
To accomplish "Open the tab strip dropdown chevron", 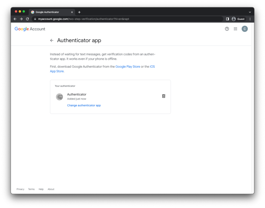I will point(250,12).
